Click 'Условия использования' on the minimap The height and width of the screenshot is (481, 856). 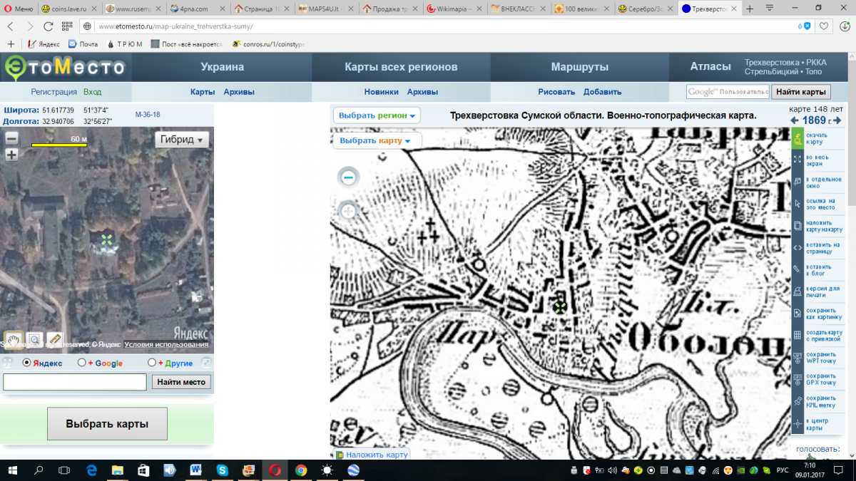point(166,345)
